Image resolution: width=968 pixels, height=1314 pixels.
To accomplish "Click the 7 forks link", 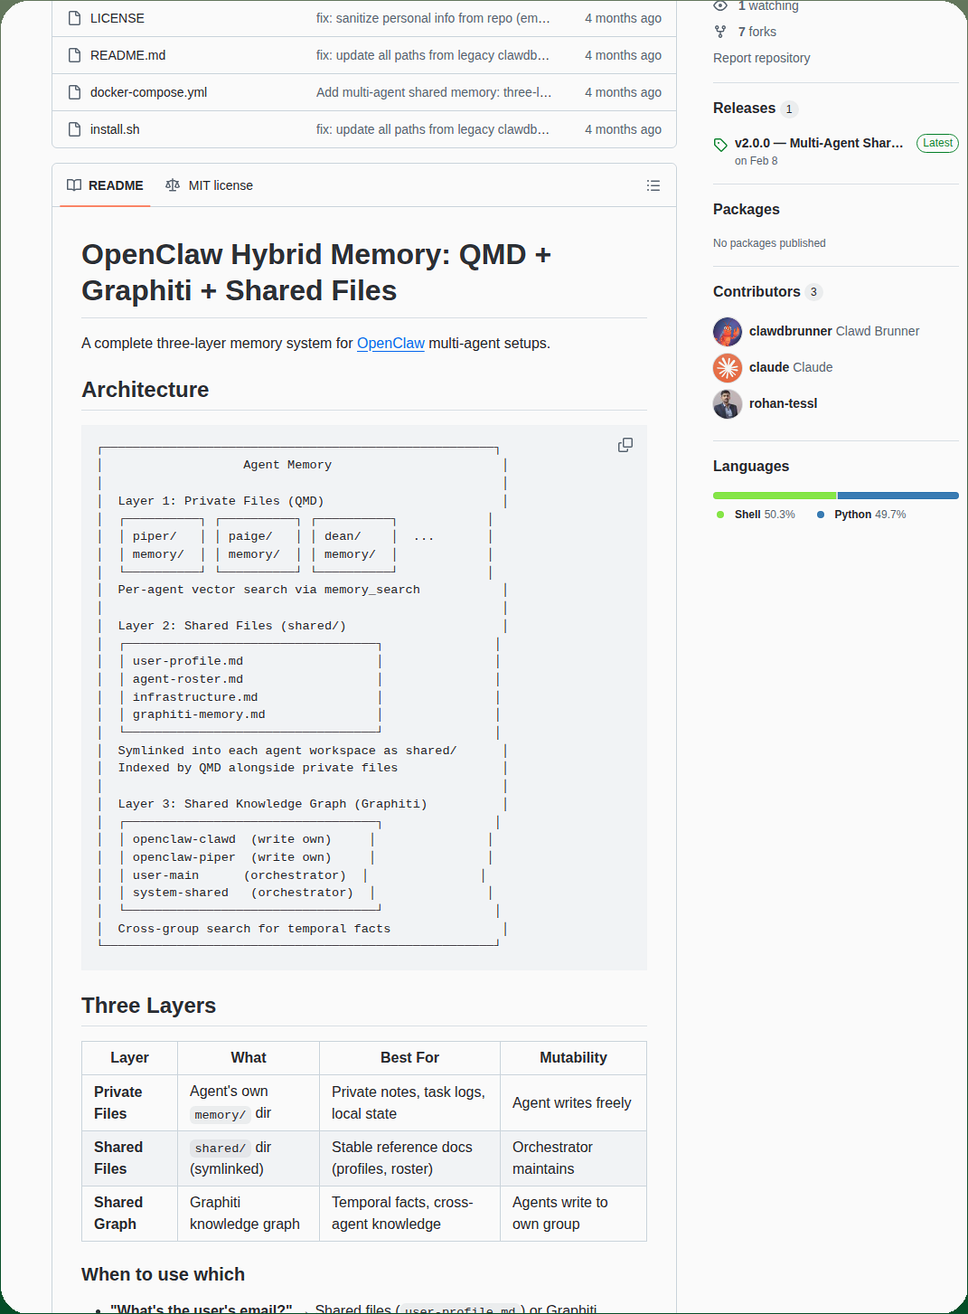I will (x=757, y=32).
